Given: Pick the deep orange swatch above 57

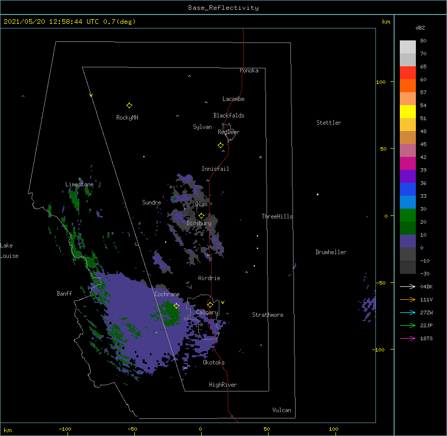Looking at the screenshot, I should pos(408,85).
